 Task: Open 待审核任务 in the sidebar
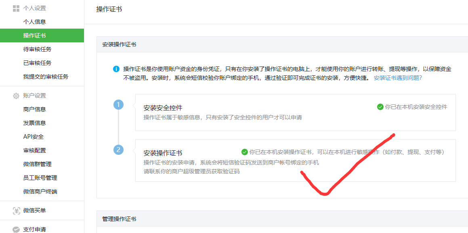pyautogui.click(x=37, y=49)
